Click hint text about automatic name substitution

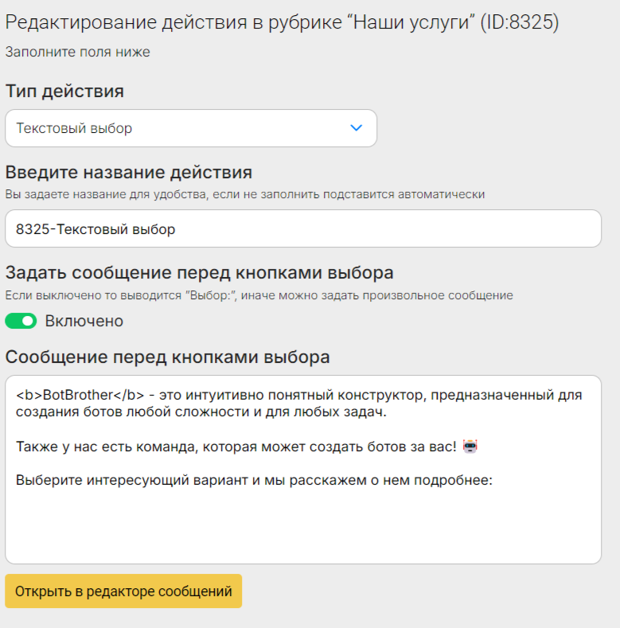(x=244, y=194)
